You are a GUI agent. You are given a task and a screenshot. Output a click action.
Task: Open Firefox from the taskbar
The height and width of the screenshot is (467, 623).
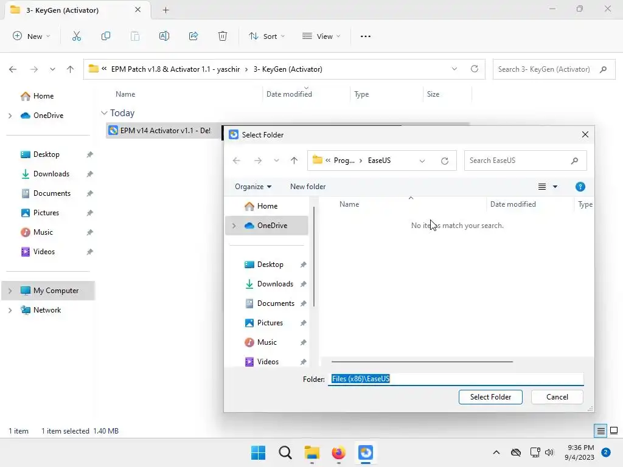[x=338, y=452]
